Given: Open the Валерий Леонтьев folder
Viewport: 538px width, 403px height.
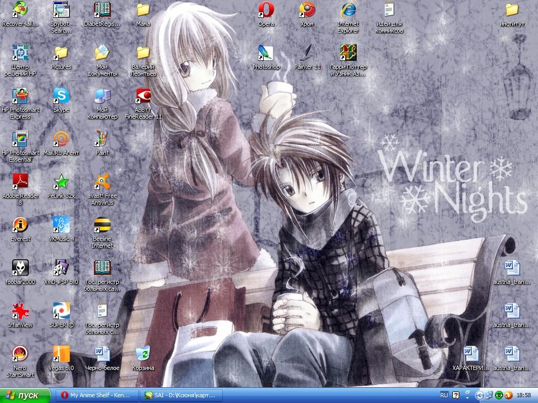Looking at the screenshot, I should [x=143, y=61].
